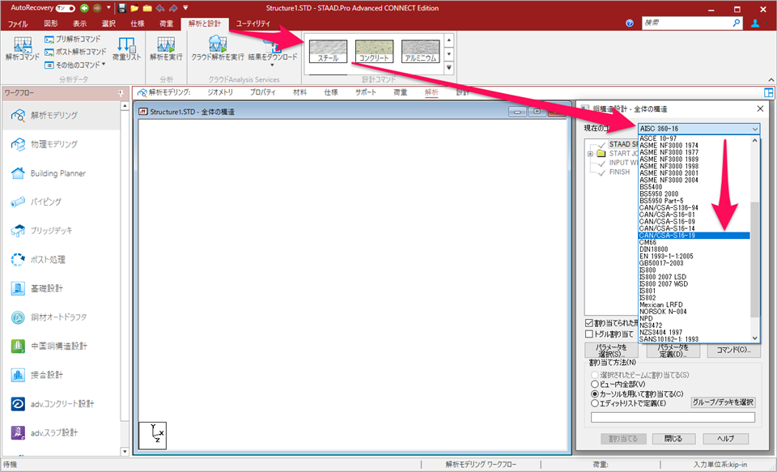Click the グループ/デッキを選択 button
Screen dimensions: 777x472
(723, 402)
